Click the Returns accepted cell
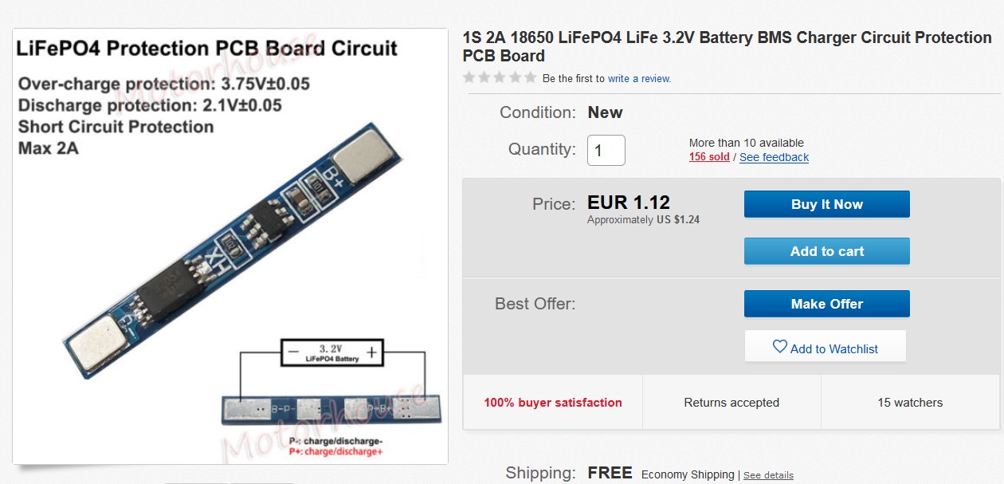Image resolution: width=1004 pixels, height=484 pixels. point(731,403)
